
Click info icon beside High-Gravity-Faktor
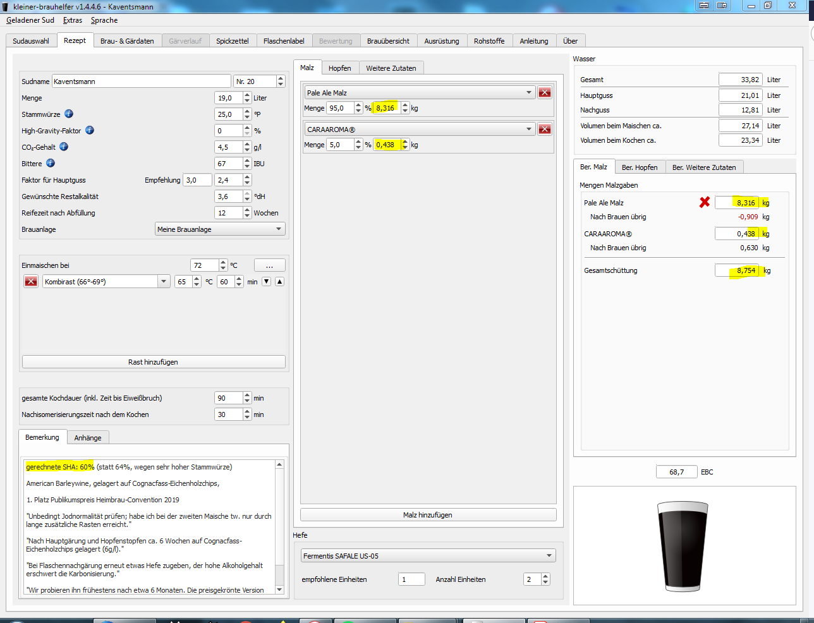pos(90,130)
